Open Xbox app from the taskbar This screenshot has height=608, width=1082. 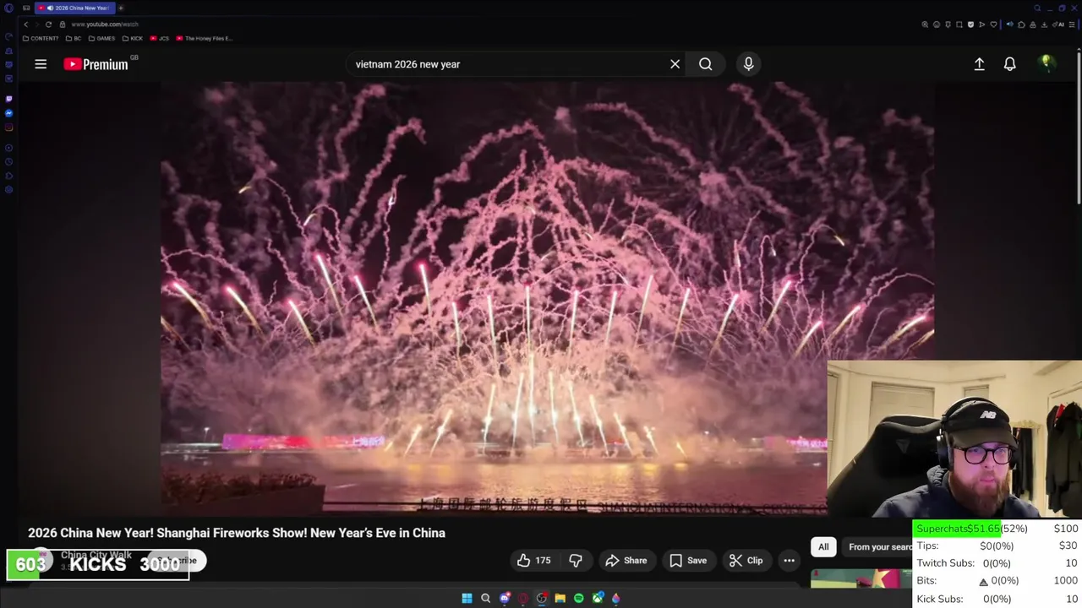[x=598, y=598]
